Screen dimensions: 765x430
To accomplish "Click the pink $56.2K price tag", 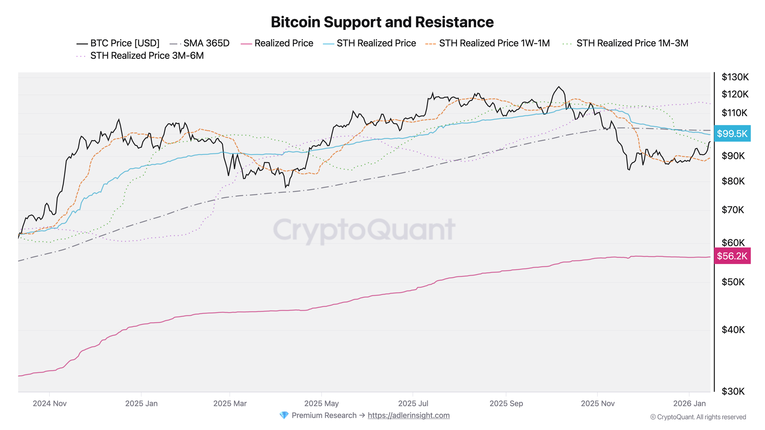I will 732,256.
